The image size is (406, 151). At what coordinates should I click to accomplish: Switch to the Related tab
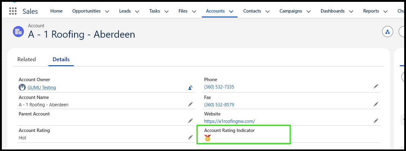(27, 59)
